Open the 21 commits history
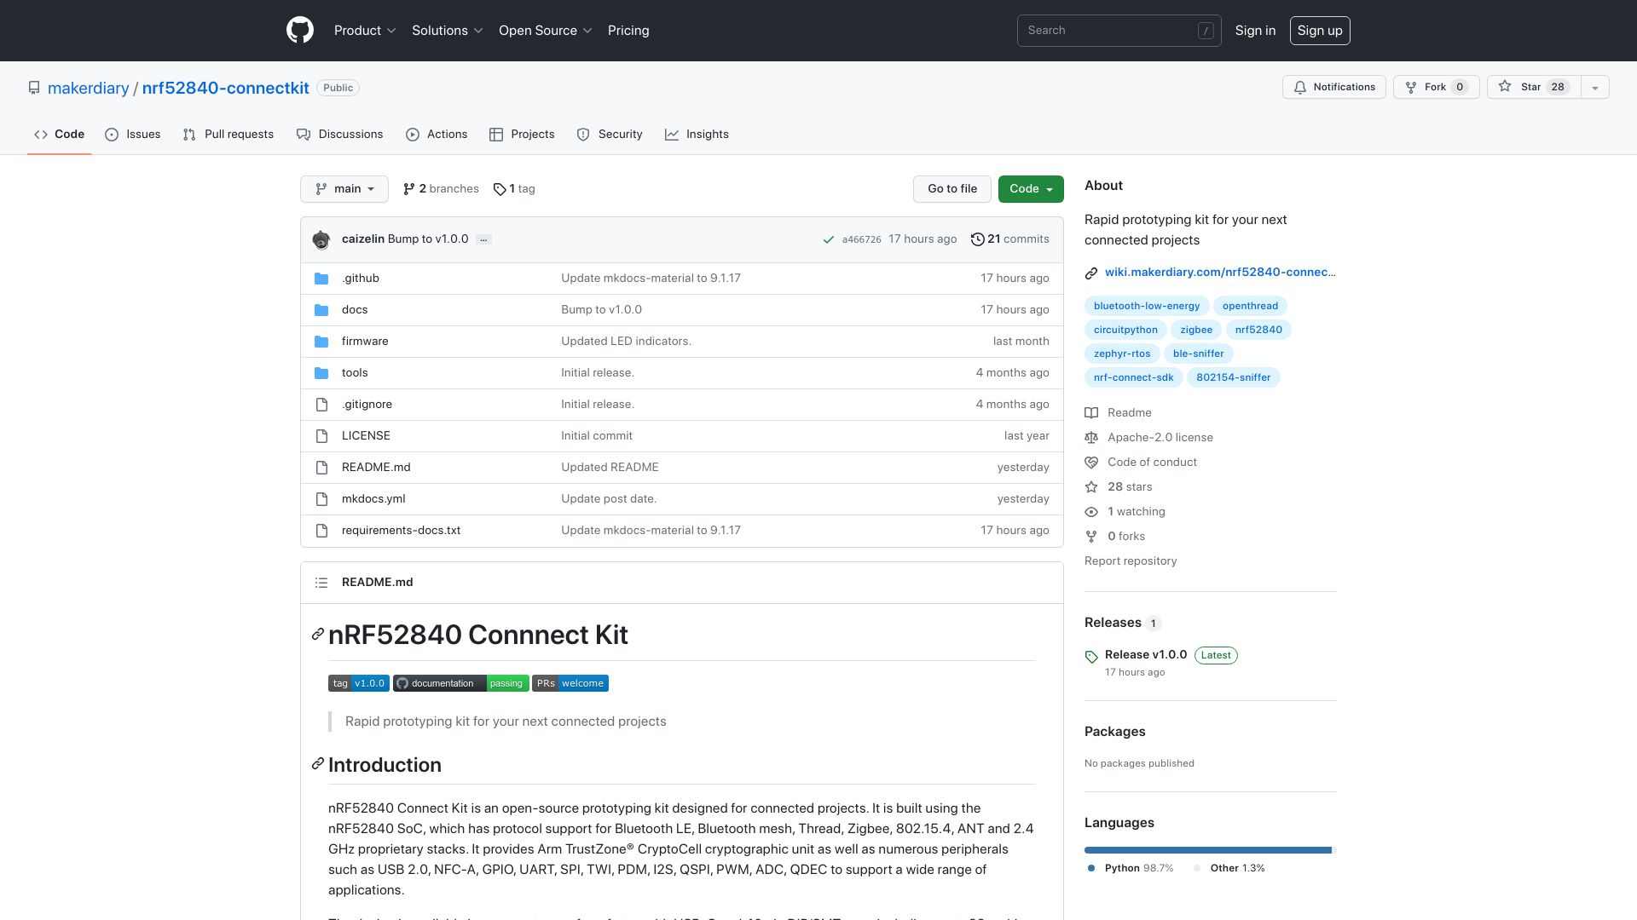 (1010, 239)
